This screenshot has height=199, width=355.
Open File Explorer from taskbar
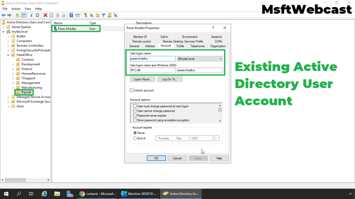[57, 193]
